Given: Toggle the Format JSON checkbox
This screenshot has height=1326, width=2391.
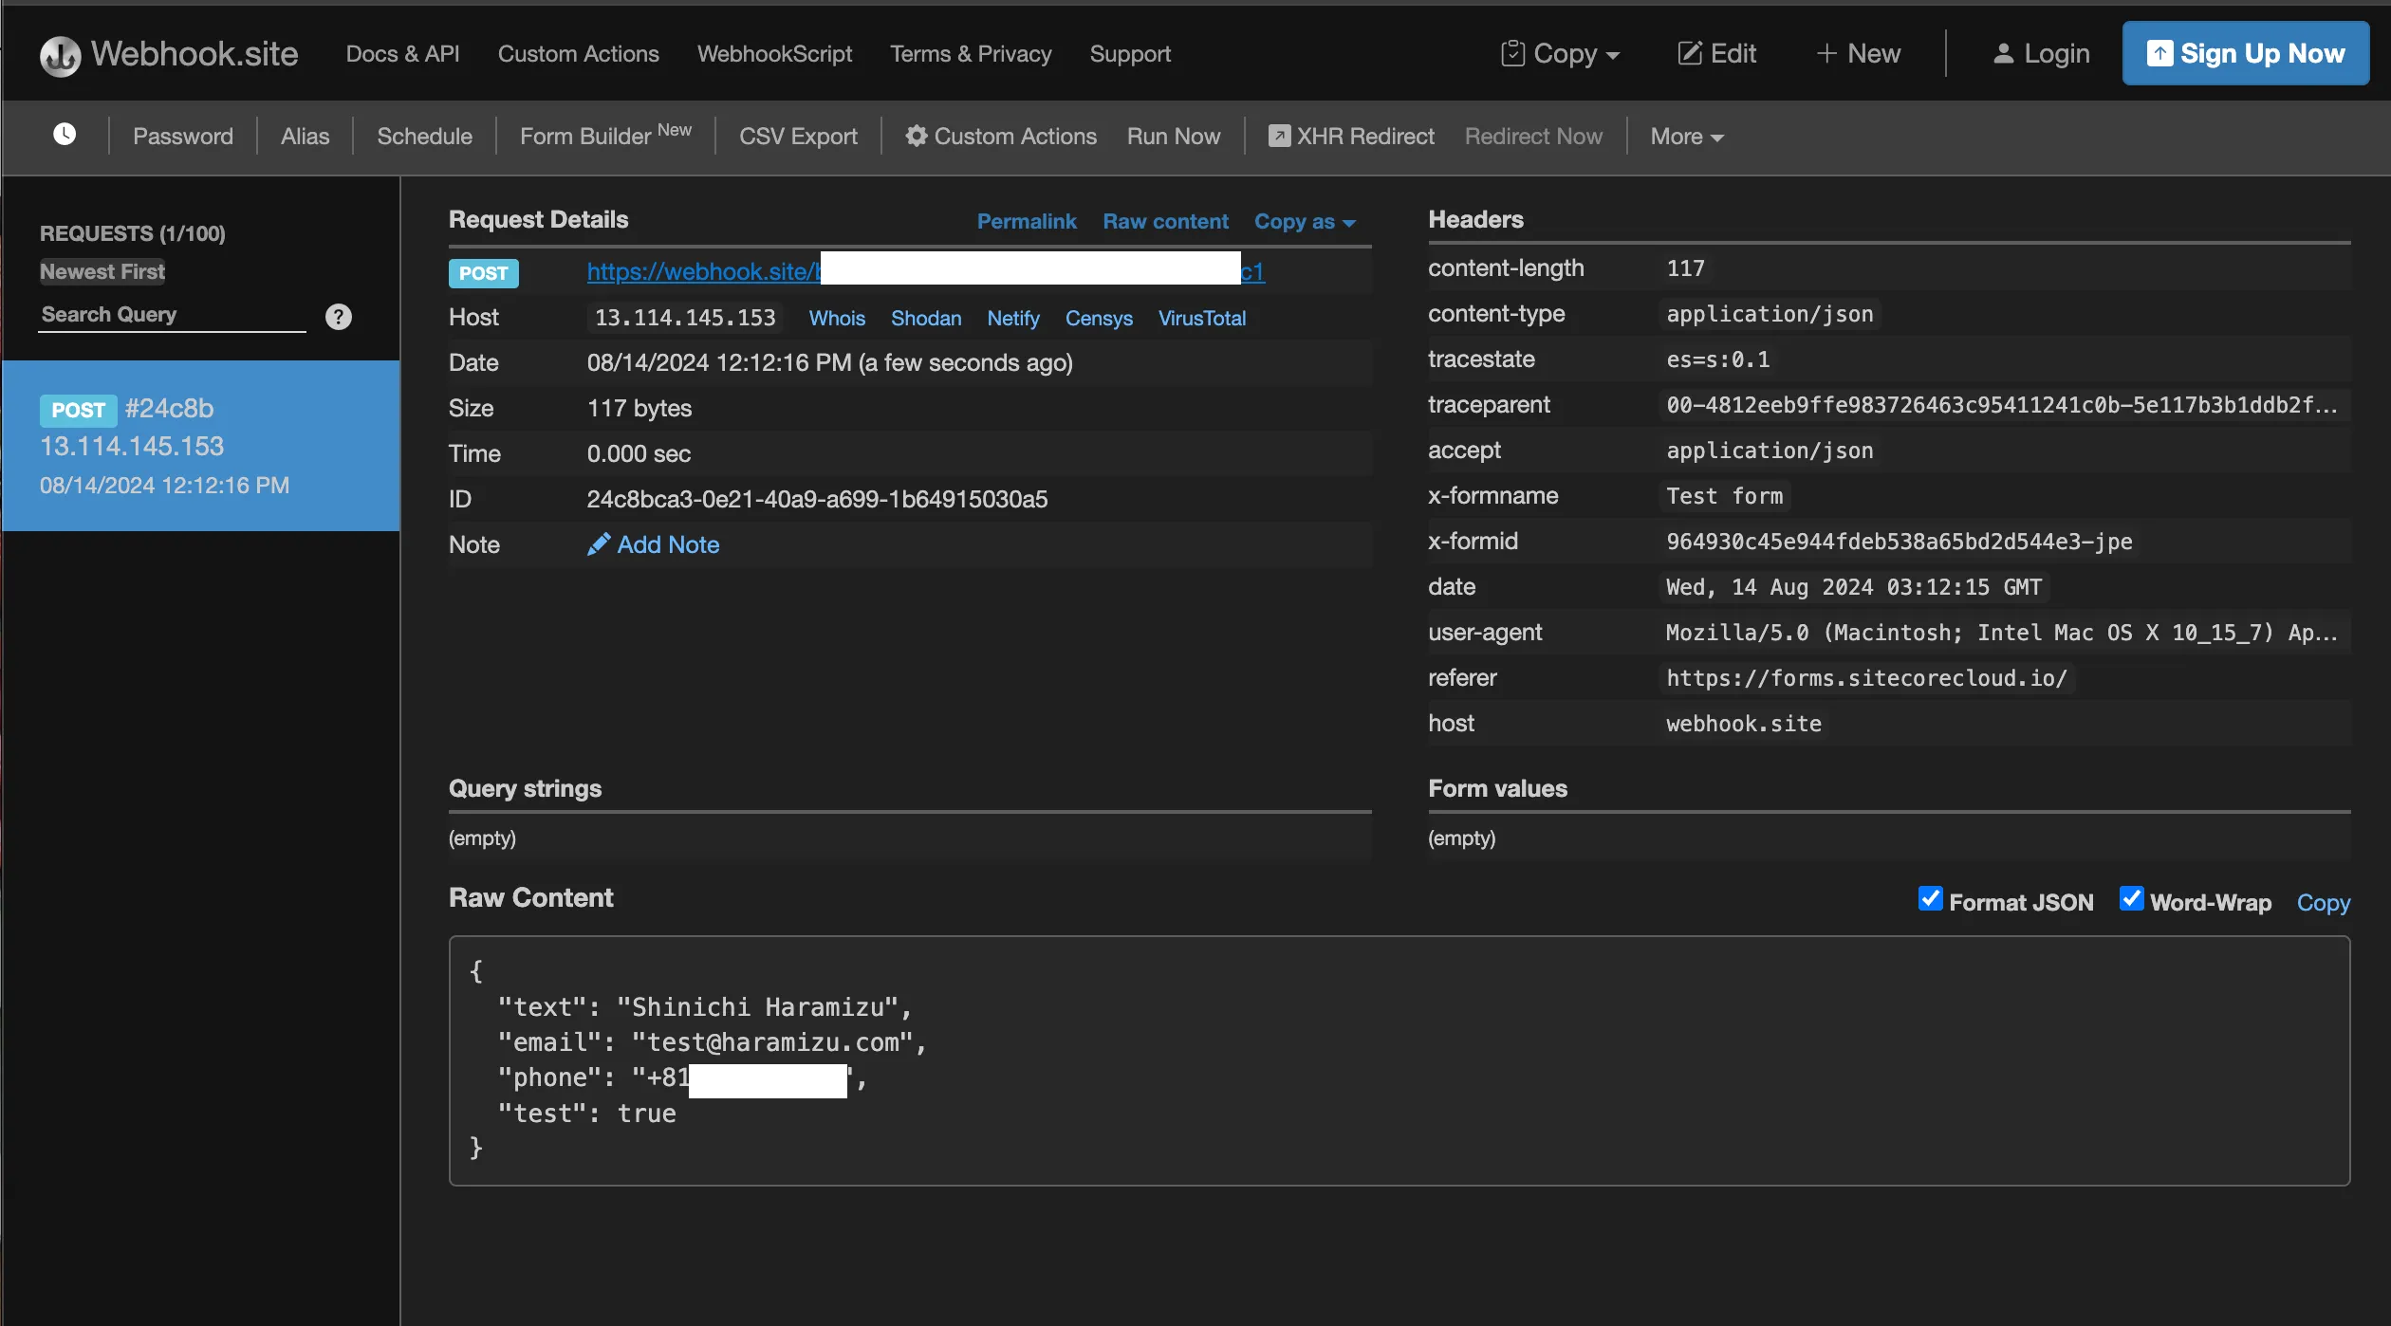Looking at the screenshot, I should (1930, 898).
